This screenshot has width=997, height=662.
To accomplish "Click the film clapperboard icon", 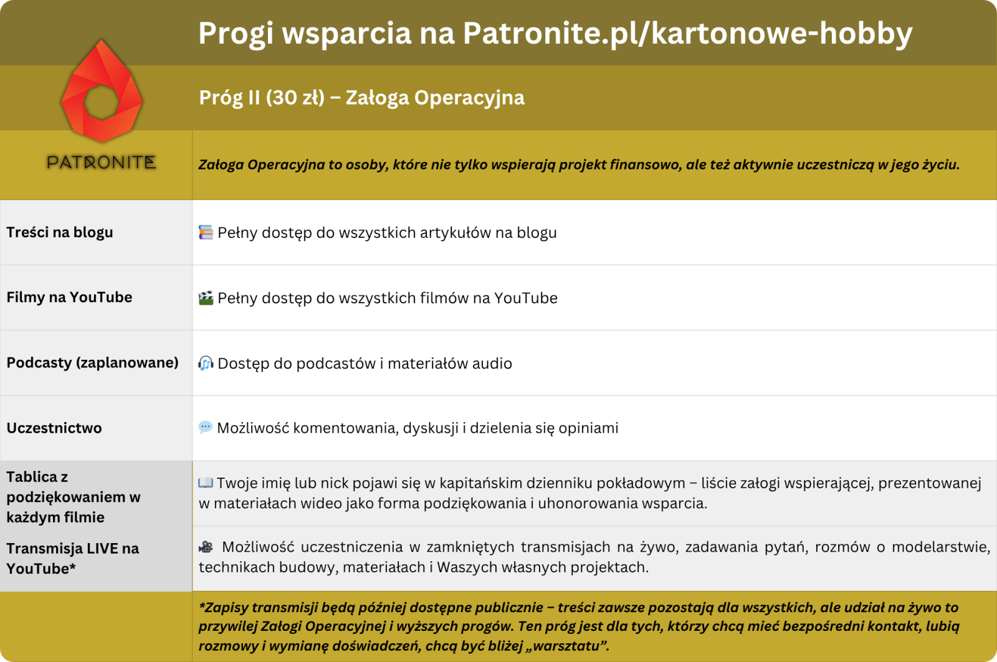I will click(206, 298).
